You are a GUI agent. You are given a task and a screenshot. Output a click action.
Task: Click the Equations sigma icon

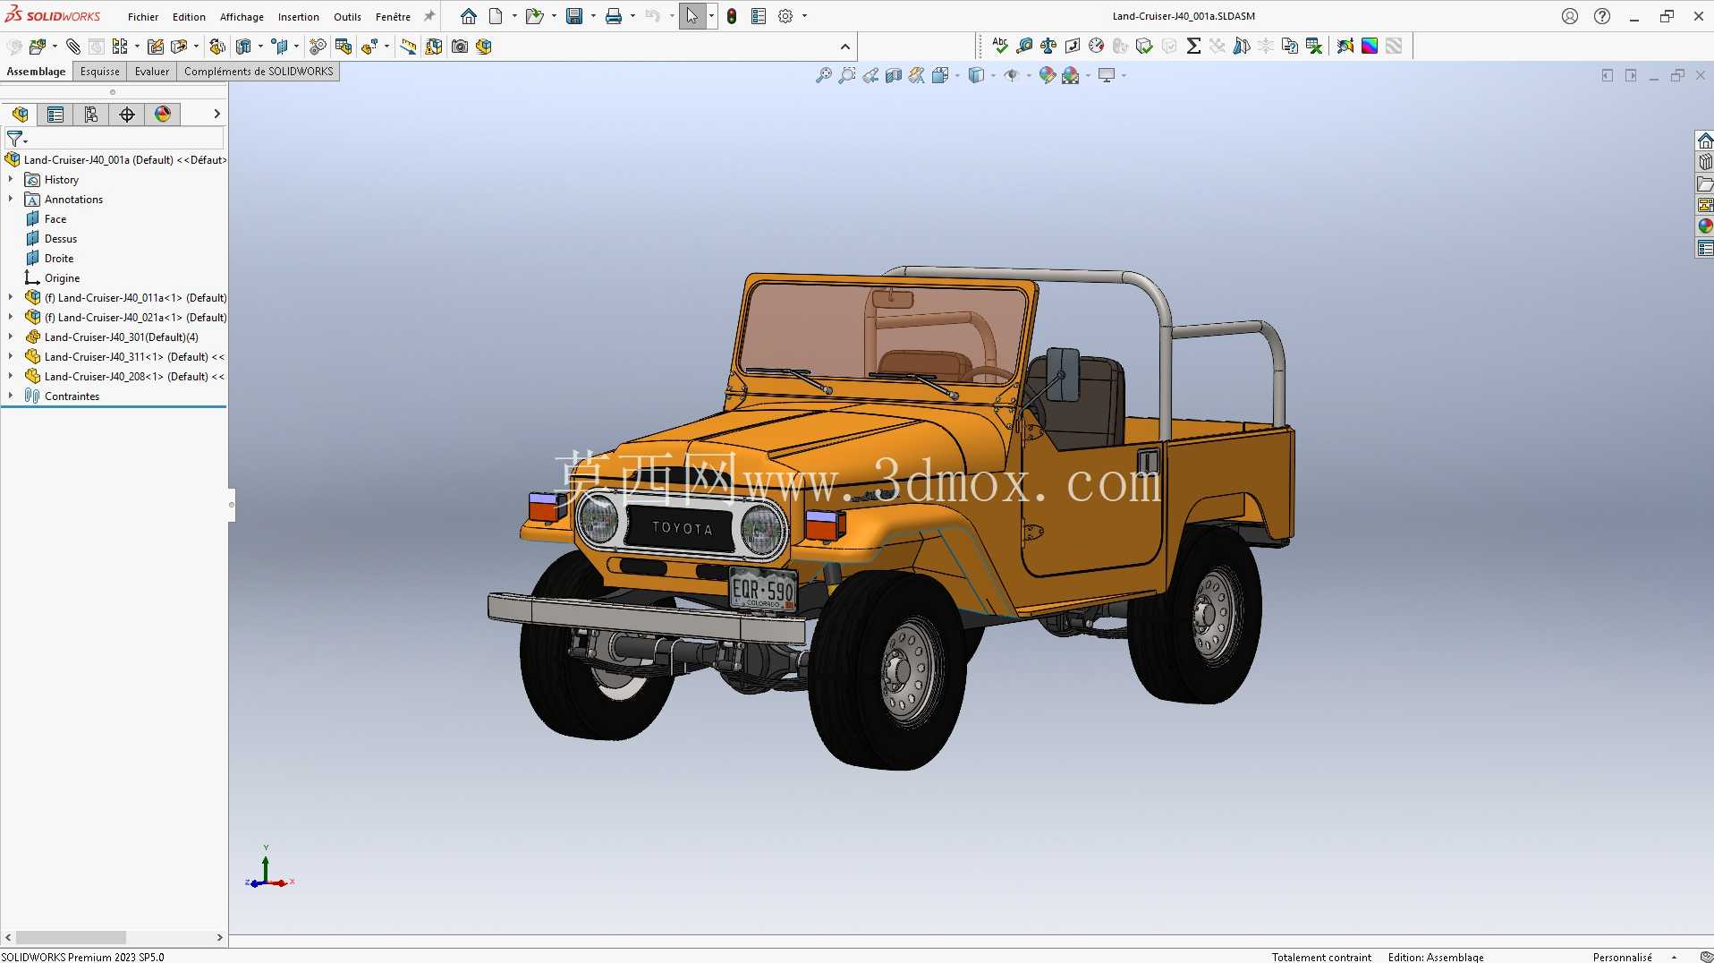coord(1193,46)
